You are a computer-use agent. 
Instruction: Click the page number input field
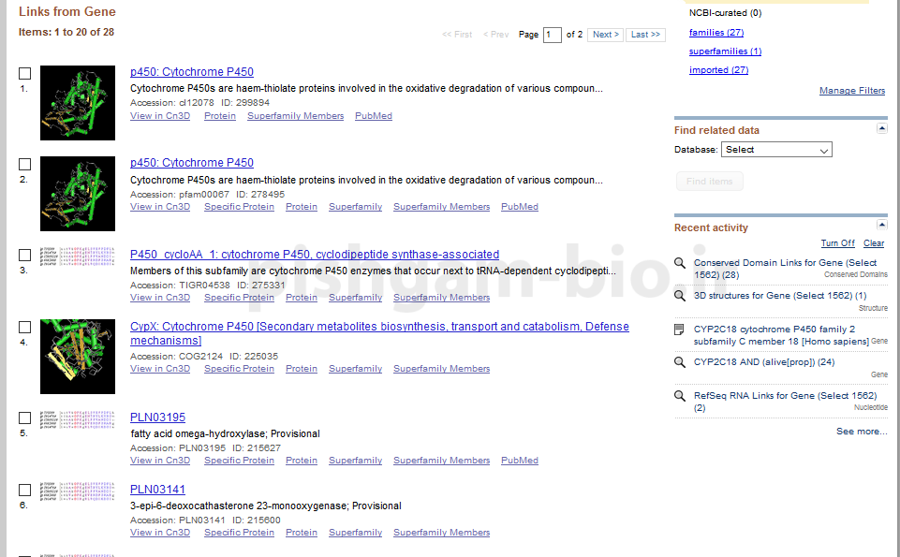pos(552,35)
